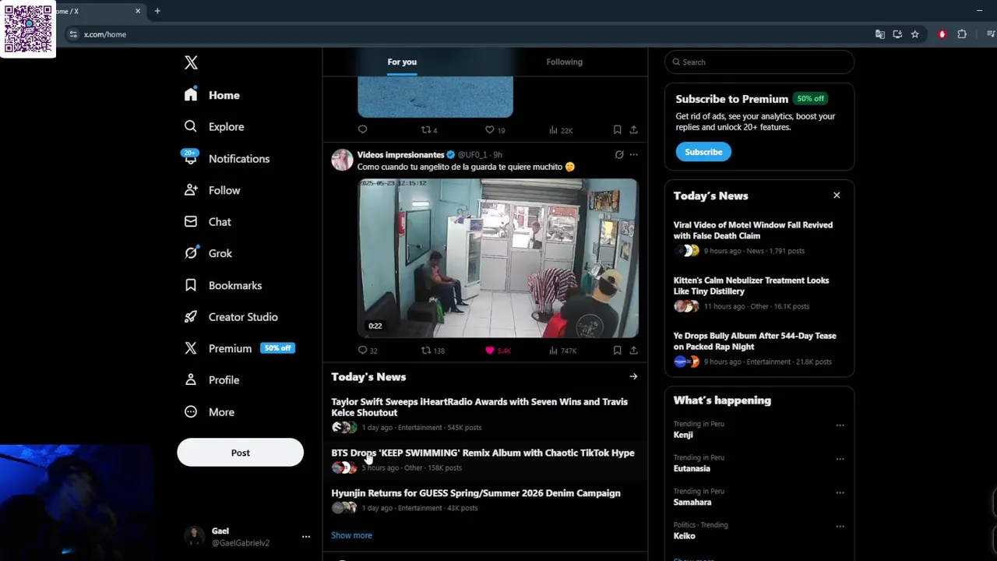View analytics of 747K views post
This screenshot has height=561, width=997.
(562, 351)
